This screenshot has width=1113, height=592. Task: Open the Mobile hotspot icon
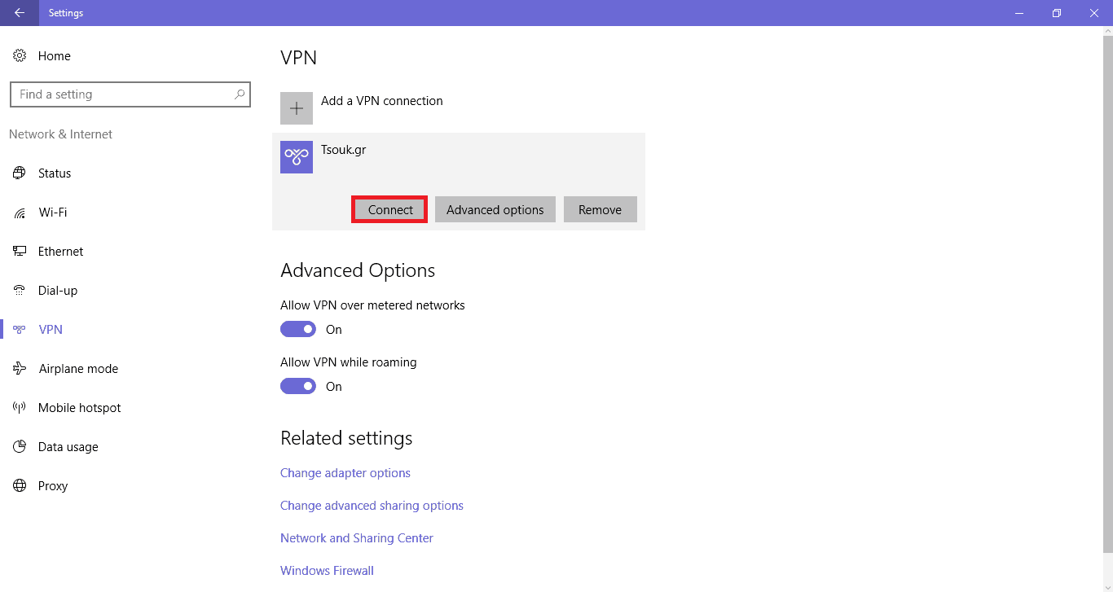[20, 408]
